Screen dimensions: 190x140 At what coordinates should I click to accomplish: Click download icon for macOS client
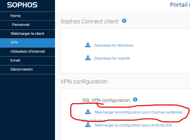point(88,58)
